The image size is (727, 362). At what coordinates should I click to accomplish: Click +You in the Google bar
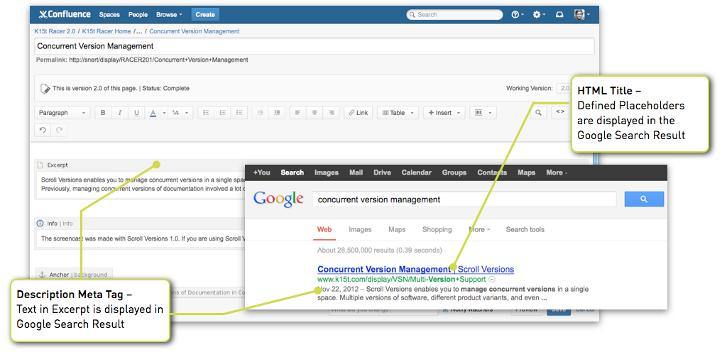[261, 172]
